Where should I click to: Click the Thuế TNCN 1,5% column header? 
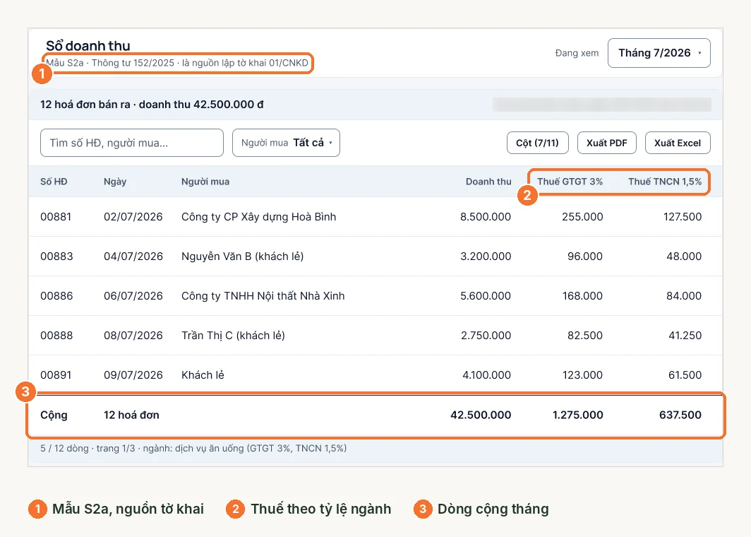(x=665, y=182)
